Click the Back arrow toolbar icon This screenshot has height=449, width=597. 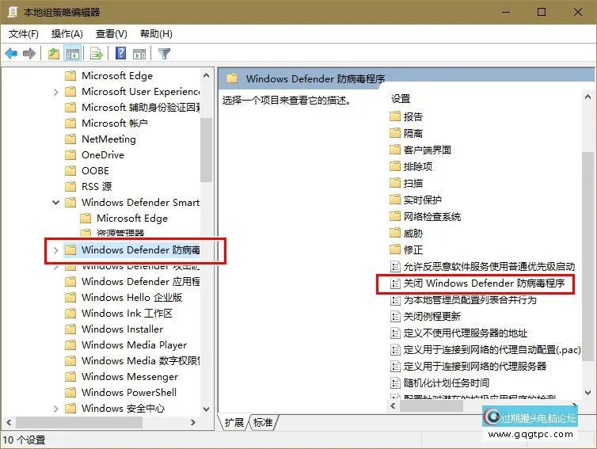pyautogui.click(x=11, y=54)
